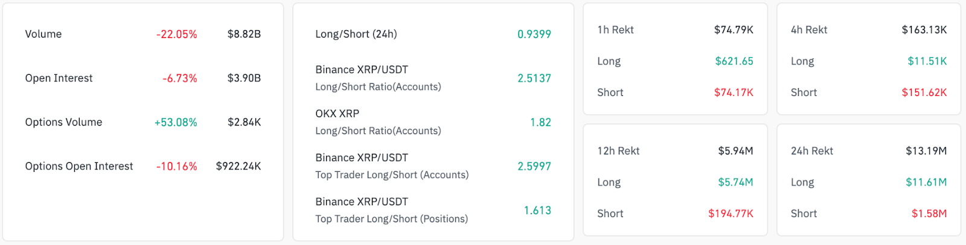Click the 24h Rekt heading
The width and height of the screenshot is (966, 245).
(x=811, y=151)
